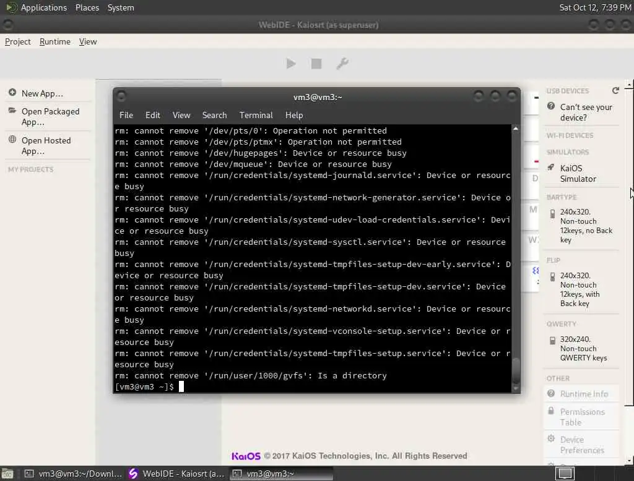Click the Stop button in WebIDE toolbar
The height and width of the screenshot is (481, 634).
pyautogui.click(x=316, y=64)
